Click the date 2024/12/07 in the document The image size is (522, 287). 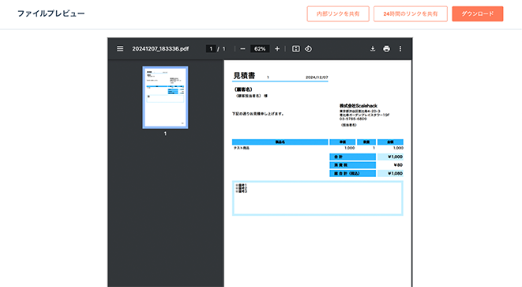pyautogui.click(x=317, y=77)
